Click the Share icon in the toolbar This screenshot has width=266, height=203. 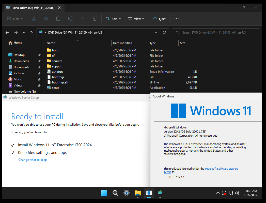83,19
